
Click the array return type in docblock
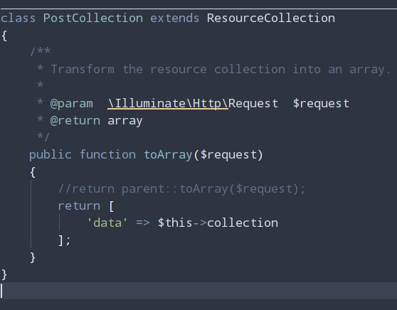(x=125, y=121)
